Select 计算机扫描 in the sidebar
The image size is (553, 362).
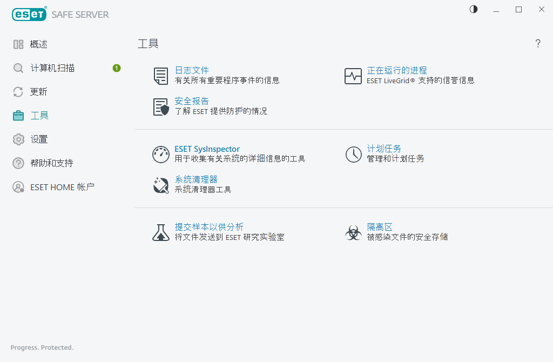click(x=52, y=68)
